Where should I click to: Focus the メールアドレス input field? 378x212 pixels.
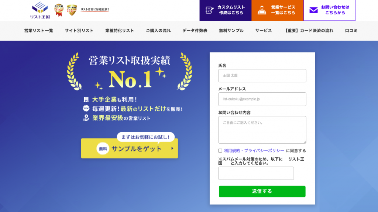point(262,99)
